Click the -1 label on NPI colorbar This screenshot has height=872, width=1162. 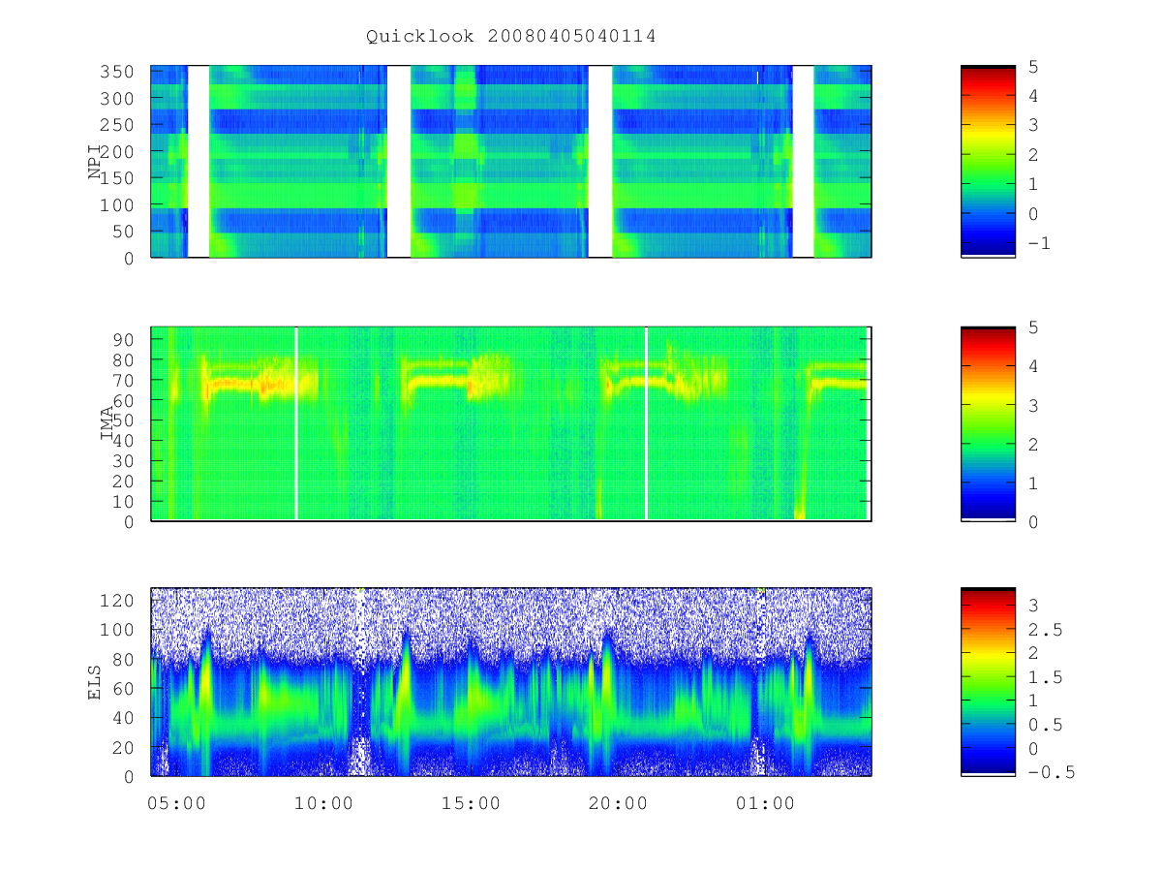tap(1038, 243)
